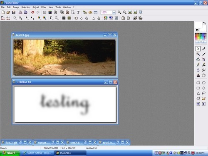Viewport: 208px width, 156px height.
Task: Pick a color from the palette grid
Action: click(201, 37)
